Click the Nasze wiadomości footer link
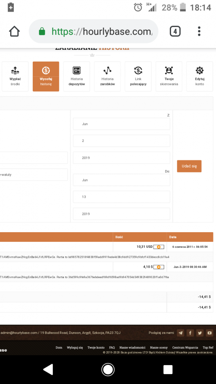The width and height of the screenshot is (216, 384). tap(133, 347)
